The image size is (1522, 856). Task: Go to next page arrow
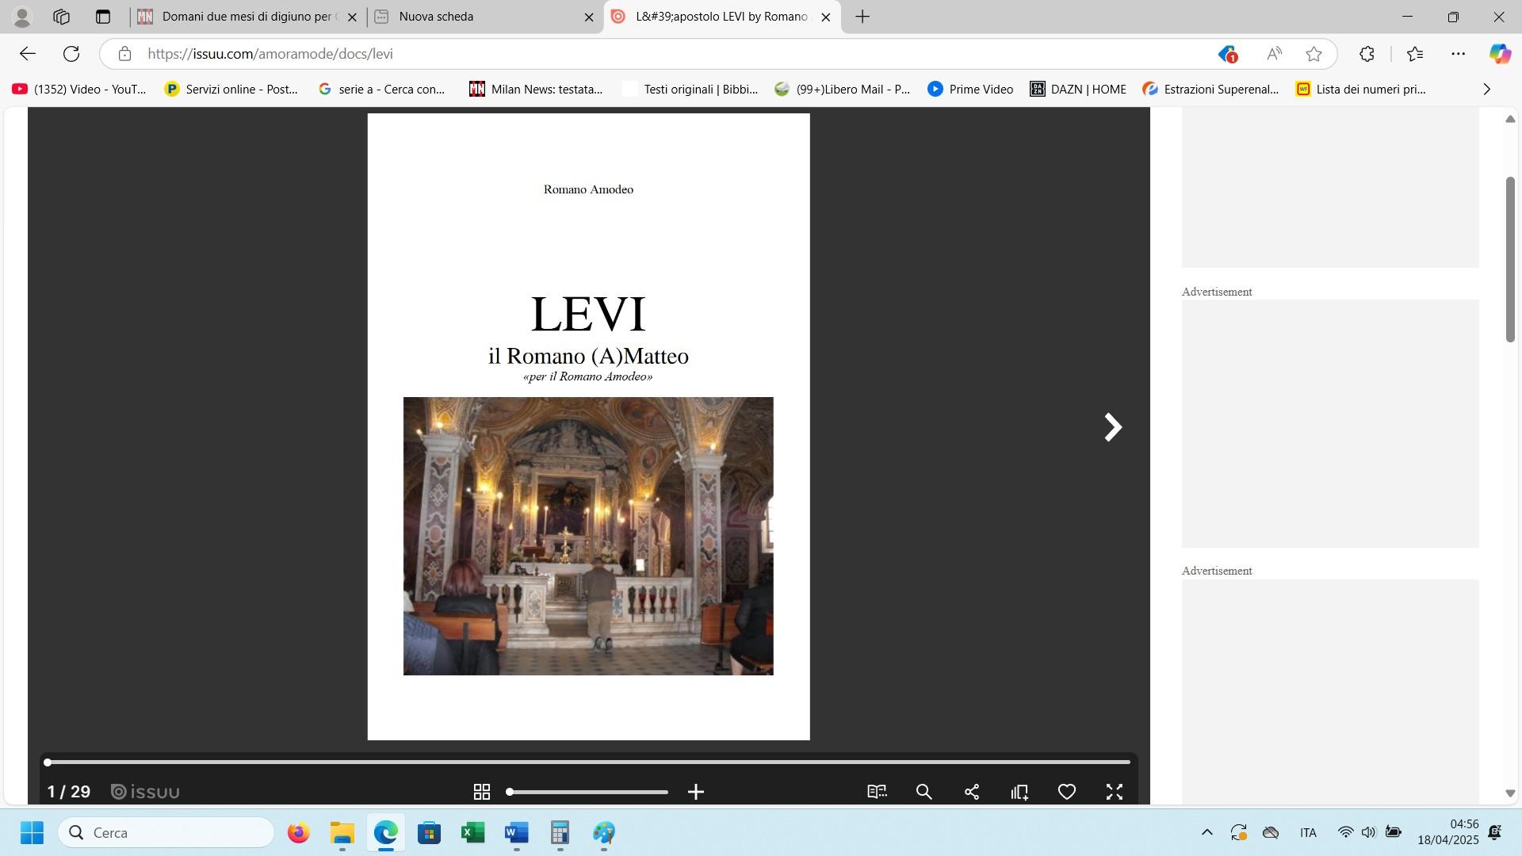[1113, 427]
